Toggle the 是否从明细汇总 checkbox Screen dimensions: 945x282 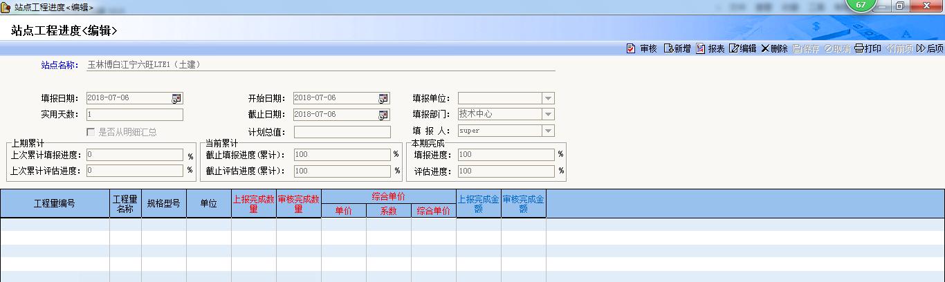click(91, 132)
